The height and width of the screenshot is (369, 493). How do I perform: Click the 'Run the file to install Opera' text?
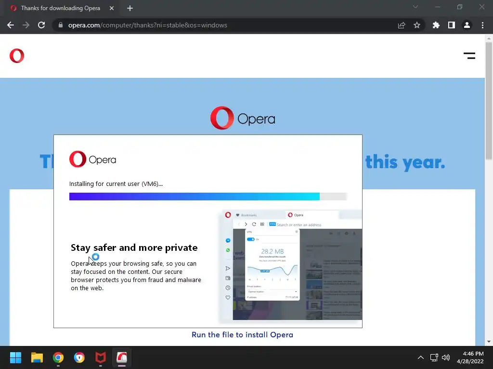point(243,335)
